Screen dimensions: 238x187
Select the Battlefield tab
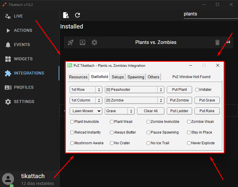[x=99, y=77]
